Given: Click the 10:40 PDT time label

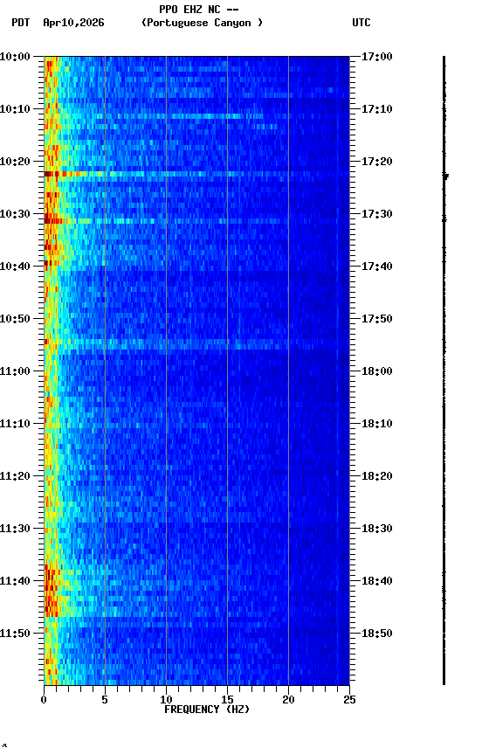Looking at the screenshot, I should (x=15, y=267).
